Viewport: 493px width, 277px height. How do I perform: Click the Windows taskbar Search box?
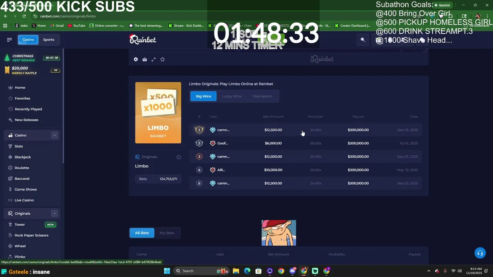201,271
